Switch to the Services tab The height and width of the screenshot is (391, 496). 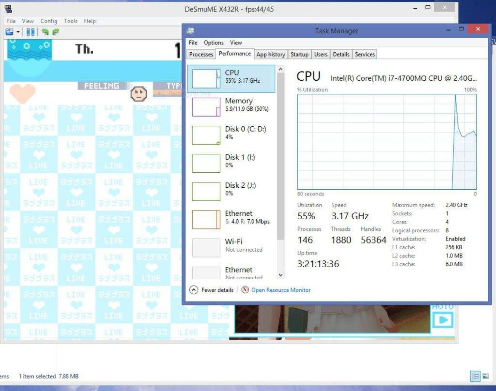[x=364, y=54]
